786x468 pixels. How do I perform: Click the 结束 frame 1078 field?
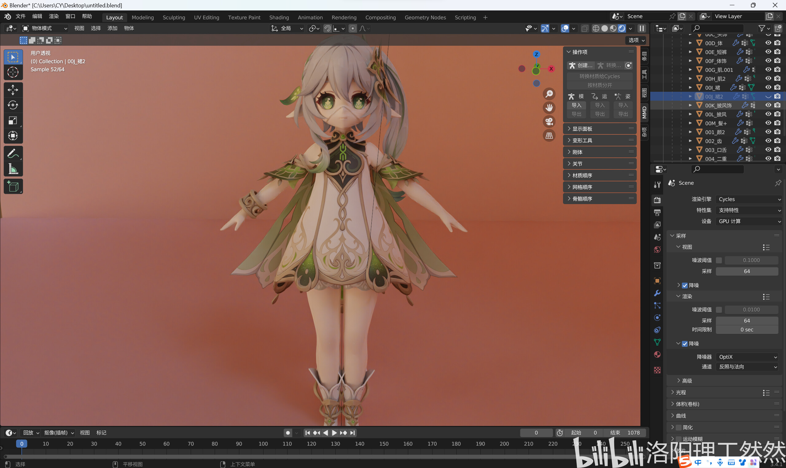coord(625,433)
